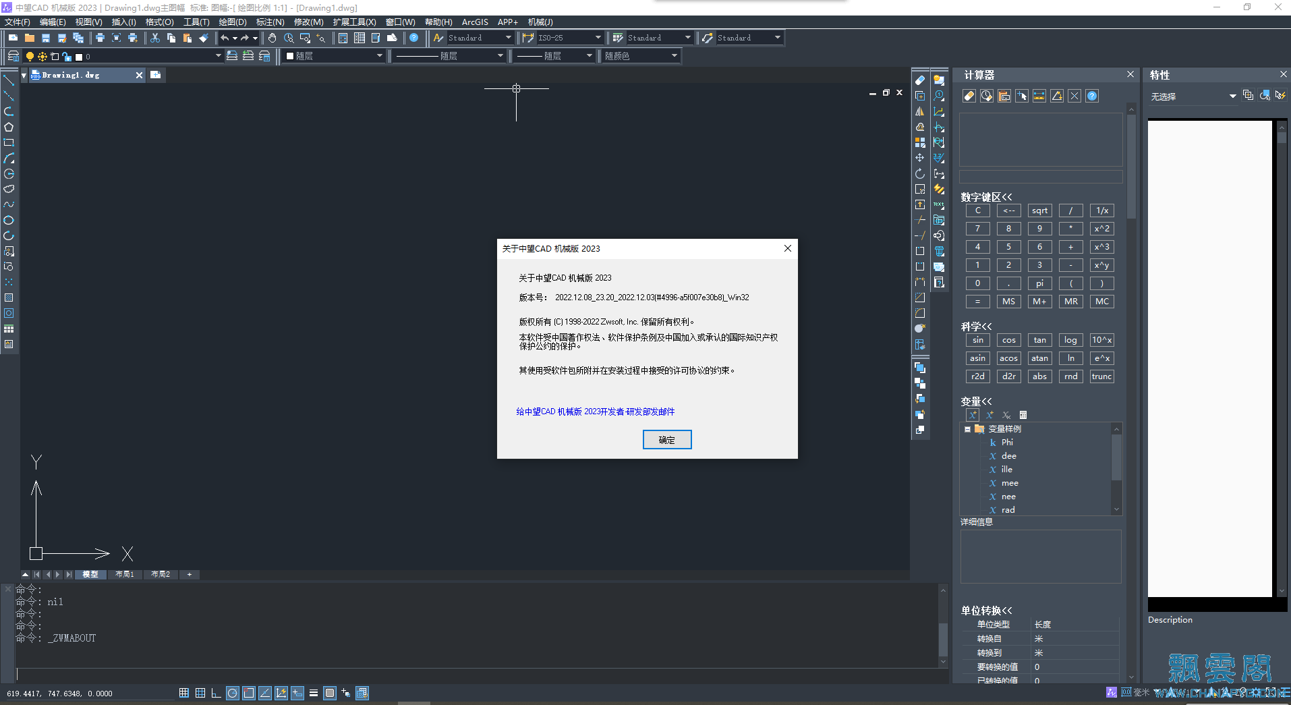Image resolution: width=1291 pixels, height=705 pixels.
Task: Select the Mirror modify tool
Action: coord(920,111)
